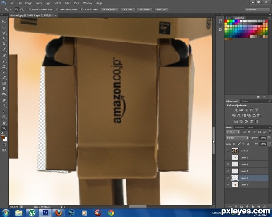The image size is (272, 217).
Task: Open the Layers panel menu
Action: tap(269, 127)
